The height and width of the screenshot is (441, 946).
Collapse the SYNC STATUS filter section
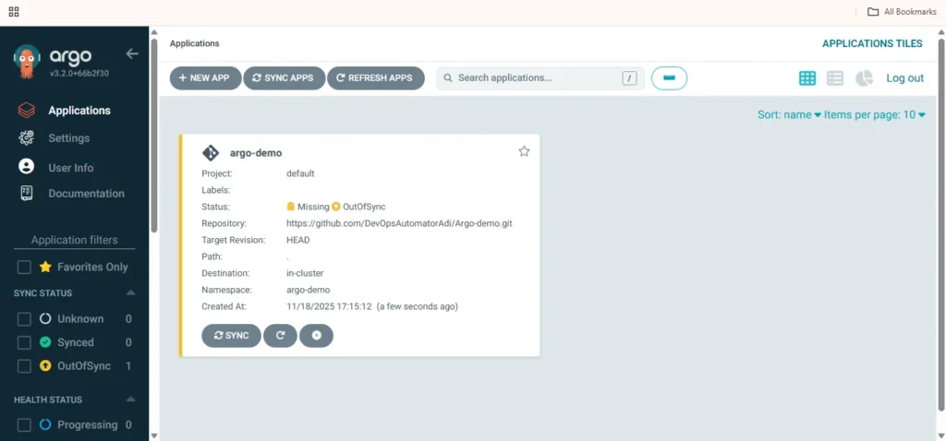click(x=130, y=293)
